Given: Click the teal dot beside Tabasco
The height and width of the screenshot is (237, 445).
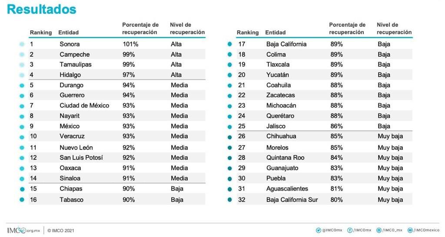Looking at the screenshot, I should (x=22, y=200).
